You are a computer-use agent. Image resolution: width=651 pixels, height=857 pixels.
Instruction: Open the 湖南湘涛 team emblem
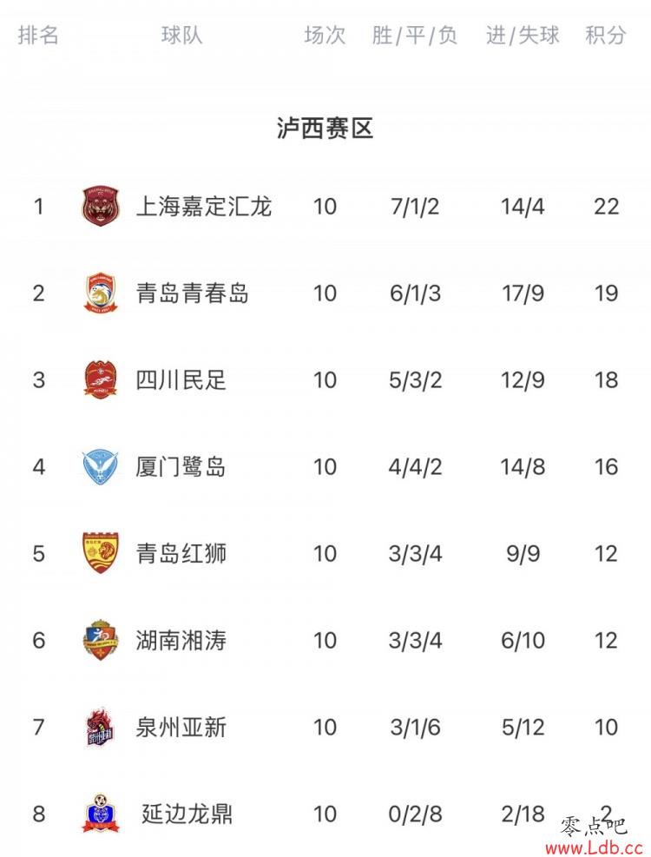pyautogui.click(x=101, y=640)
